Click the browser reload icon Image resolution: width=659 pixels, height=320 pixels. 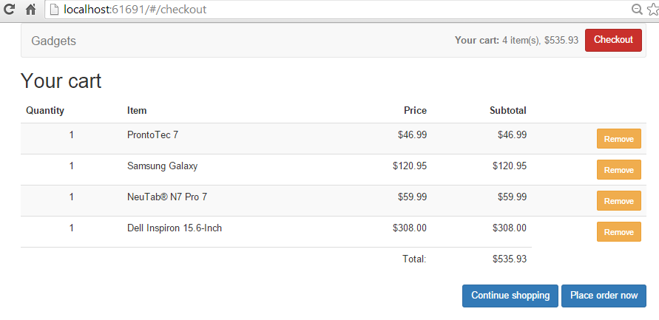point(10,10)
